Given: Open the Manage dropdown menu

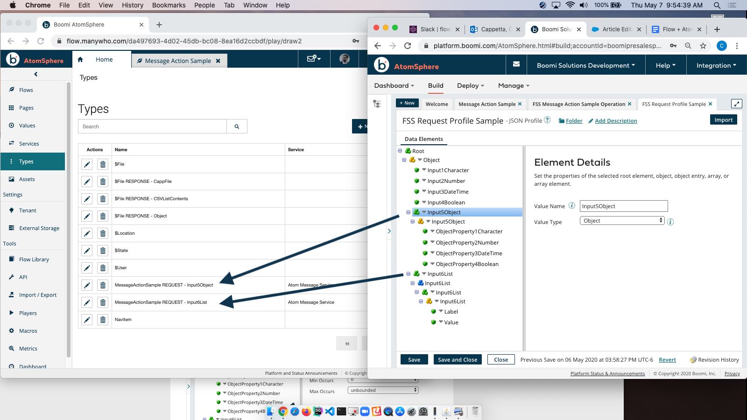Looking at the screenshot, I should (x=514, y=85).
